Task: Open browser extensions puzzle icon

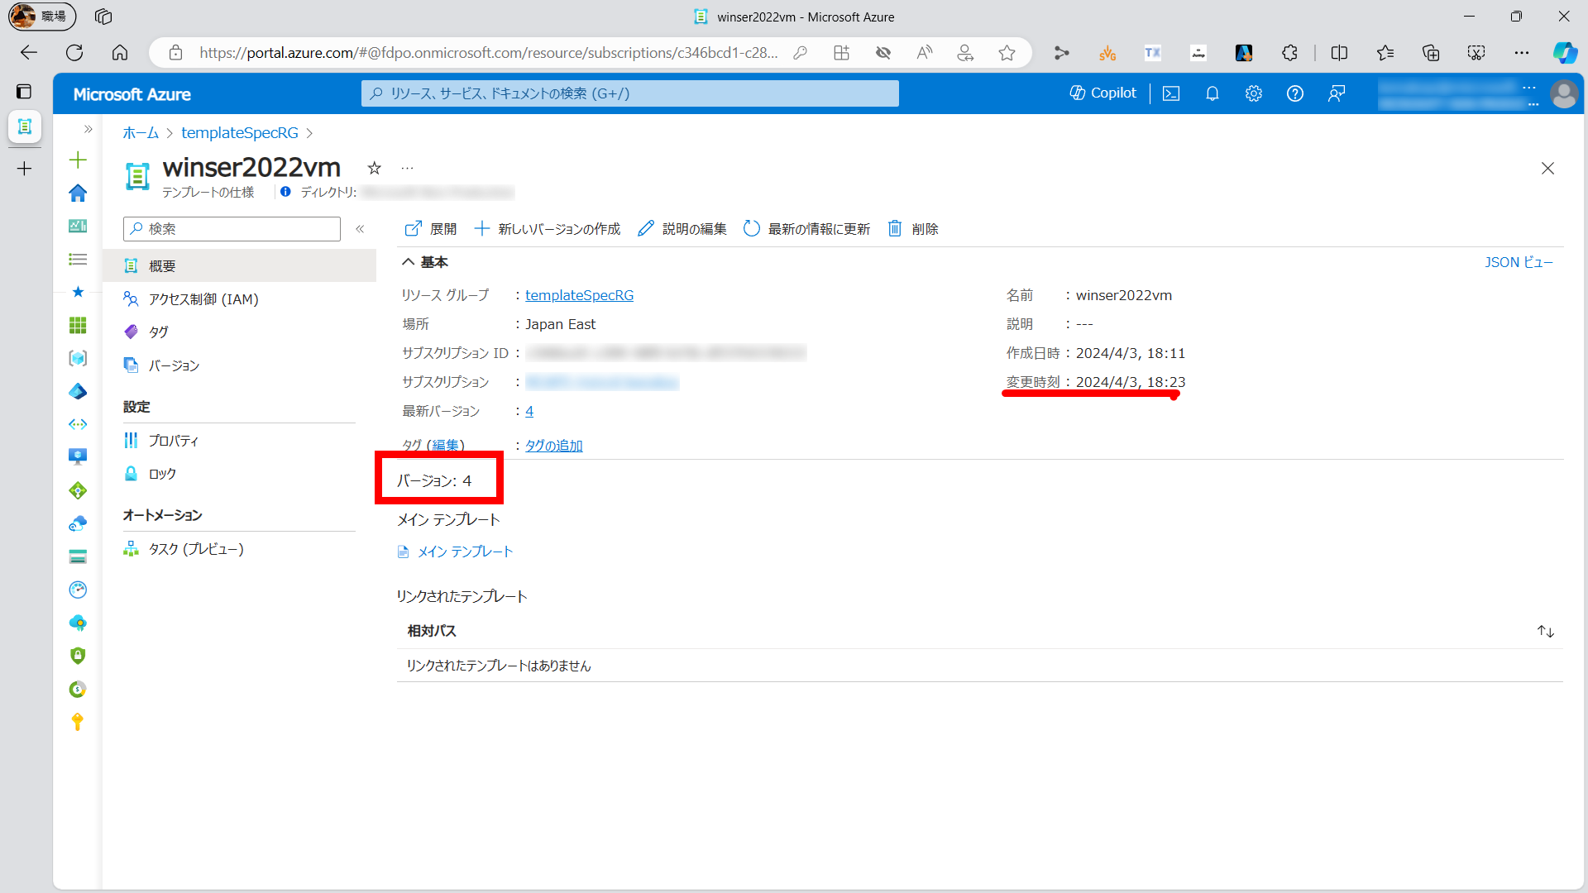Action: [x=1289, y=53]
